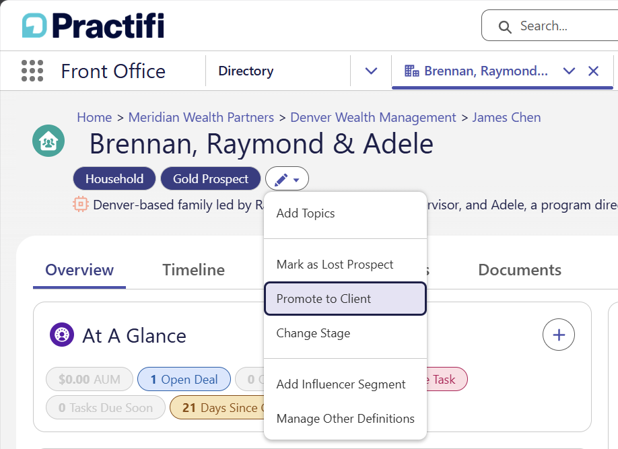Open the pencil edit dropdown button
The image size is (618, 449).
tap(287, 179)
